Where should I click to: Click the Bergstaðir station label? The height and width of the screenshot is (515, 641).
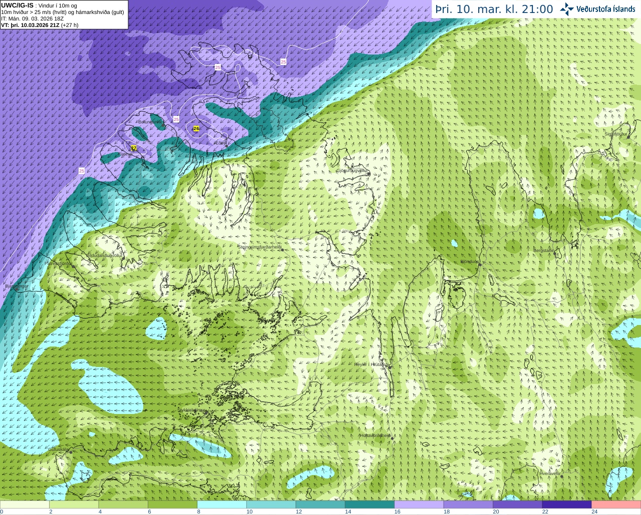pos(543,250)
